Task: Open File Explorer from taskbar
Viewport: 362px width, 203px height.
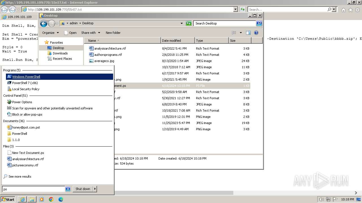Action: coord(32,199)
